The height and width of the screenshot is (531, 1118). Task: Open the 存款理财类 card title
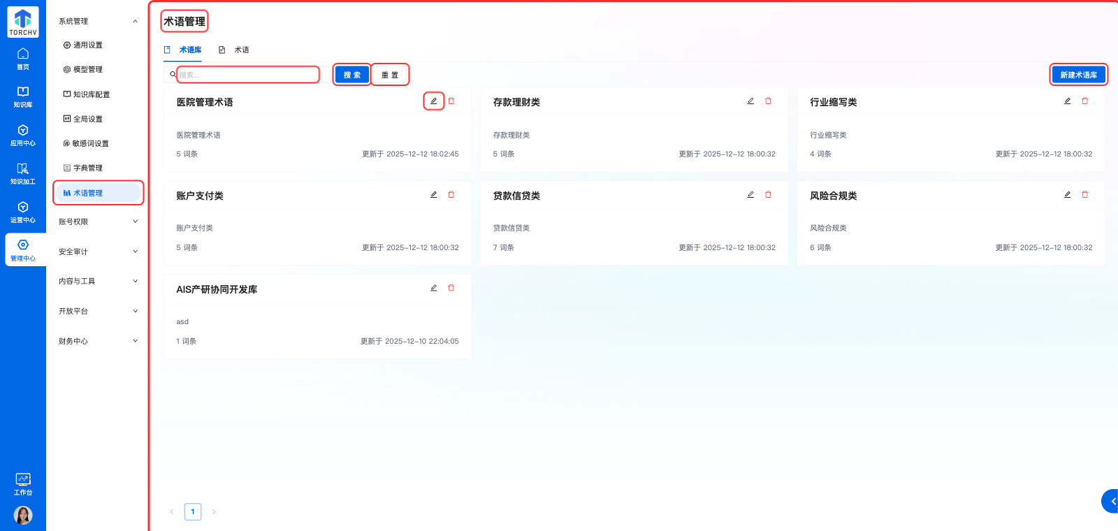pyautogui.click(x=516, y=102)
